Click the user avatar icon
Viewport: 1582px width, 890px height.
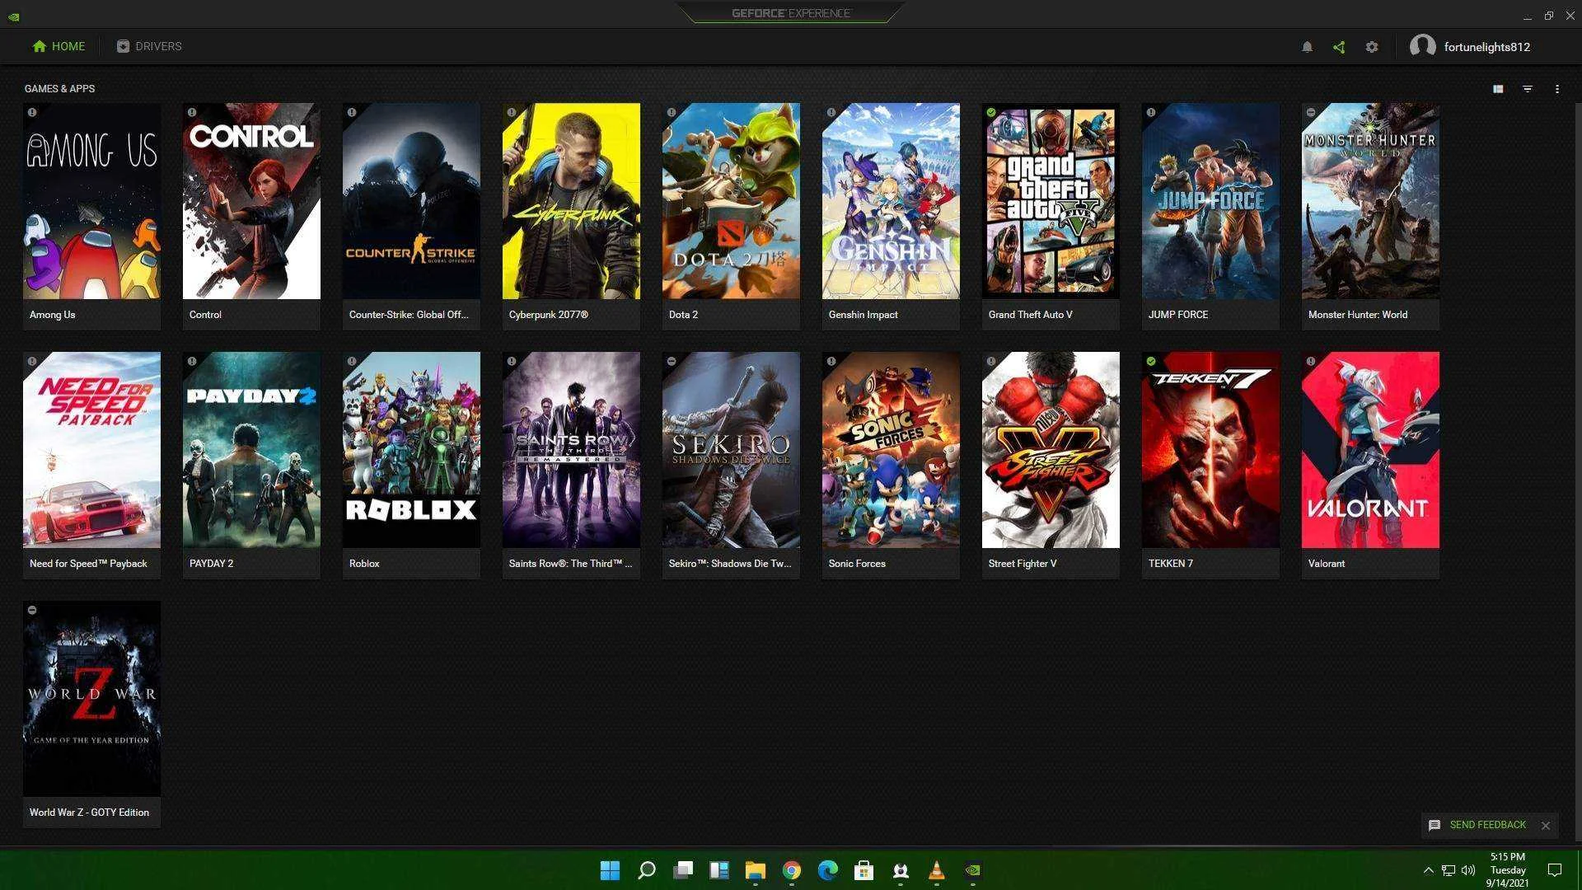(x=1423, y=46)
